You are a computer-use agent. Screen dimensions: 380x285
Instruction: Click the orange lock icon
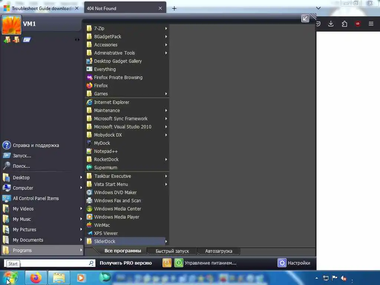tap(167, 263)
